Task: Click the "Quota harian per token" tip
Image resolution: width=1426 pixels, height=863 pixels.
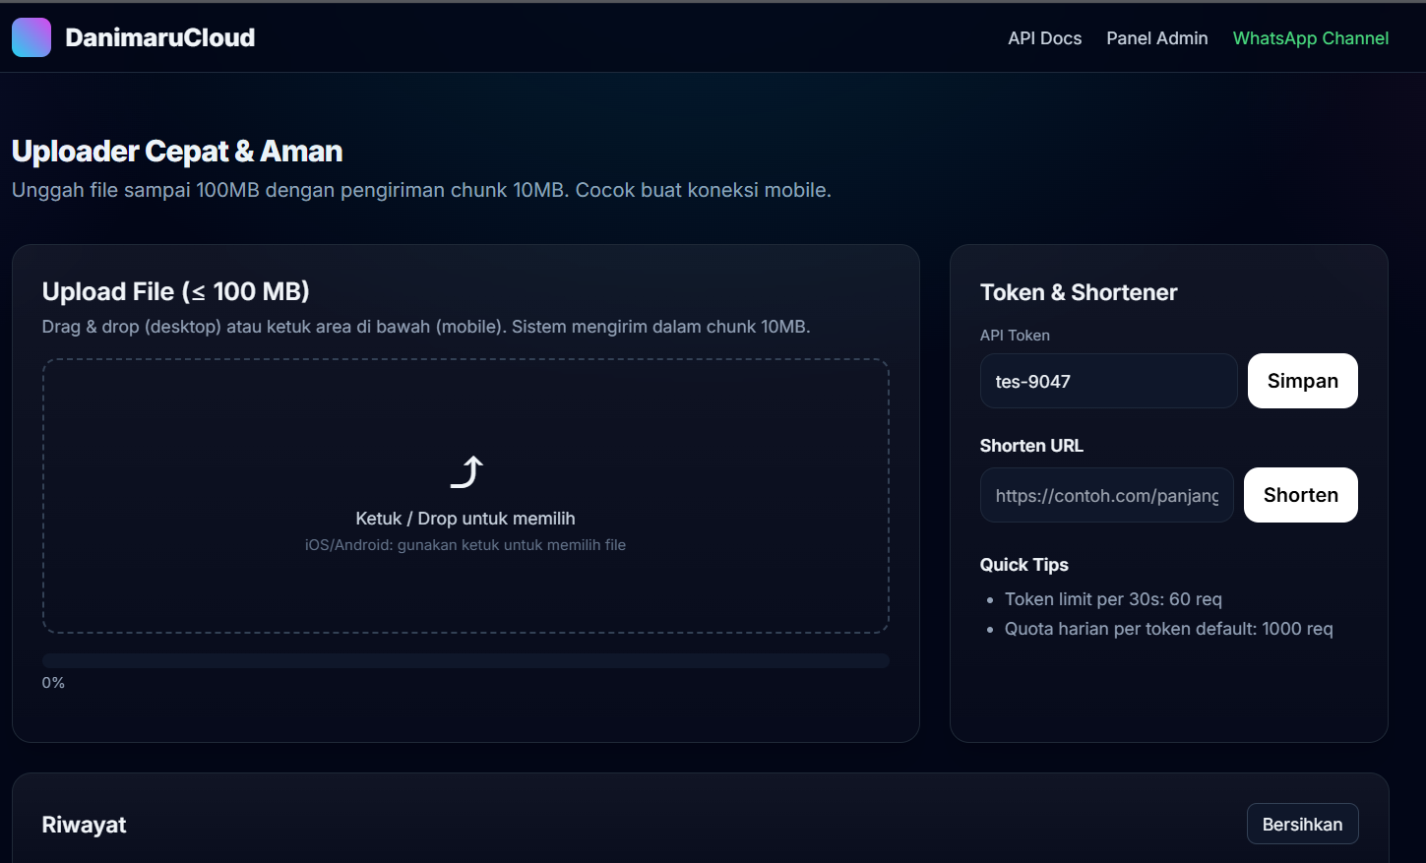Action: pyautogui.click(x=1168, y=629)
